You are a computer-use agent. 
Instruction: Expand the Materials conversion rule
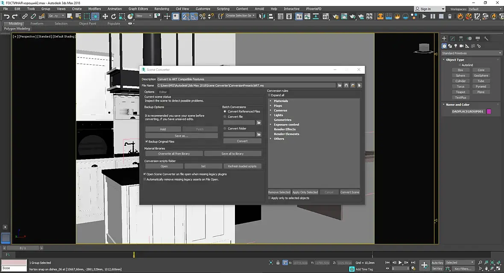pyautogui.click(x=270, y=101)
